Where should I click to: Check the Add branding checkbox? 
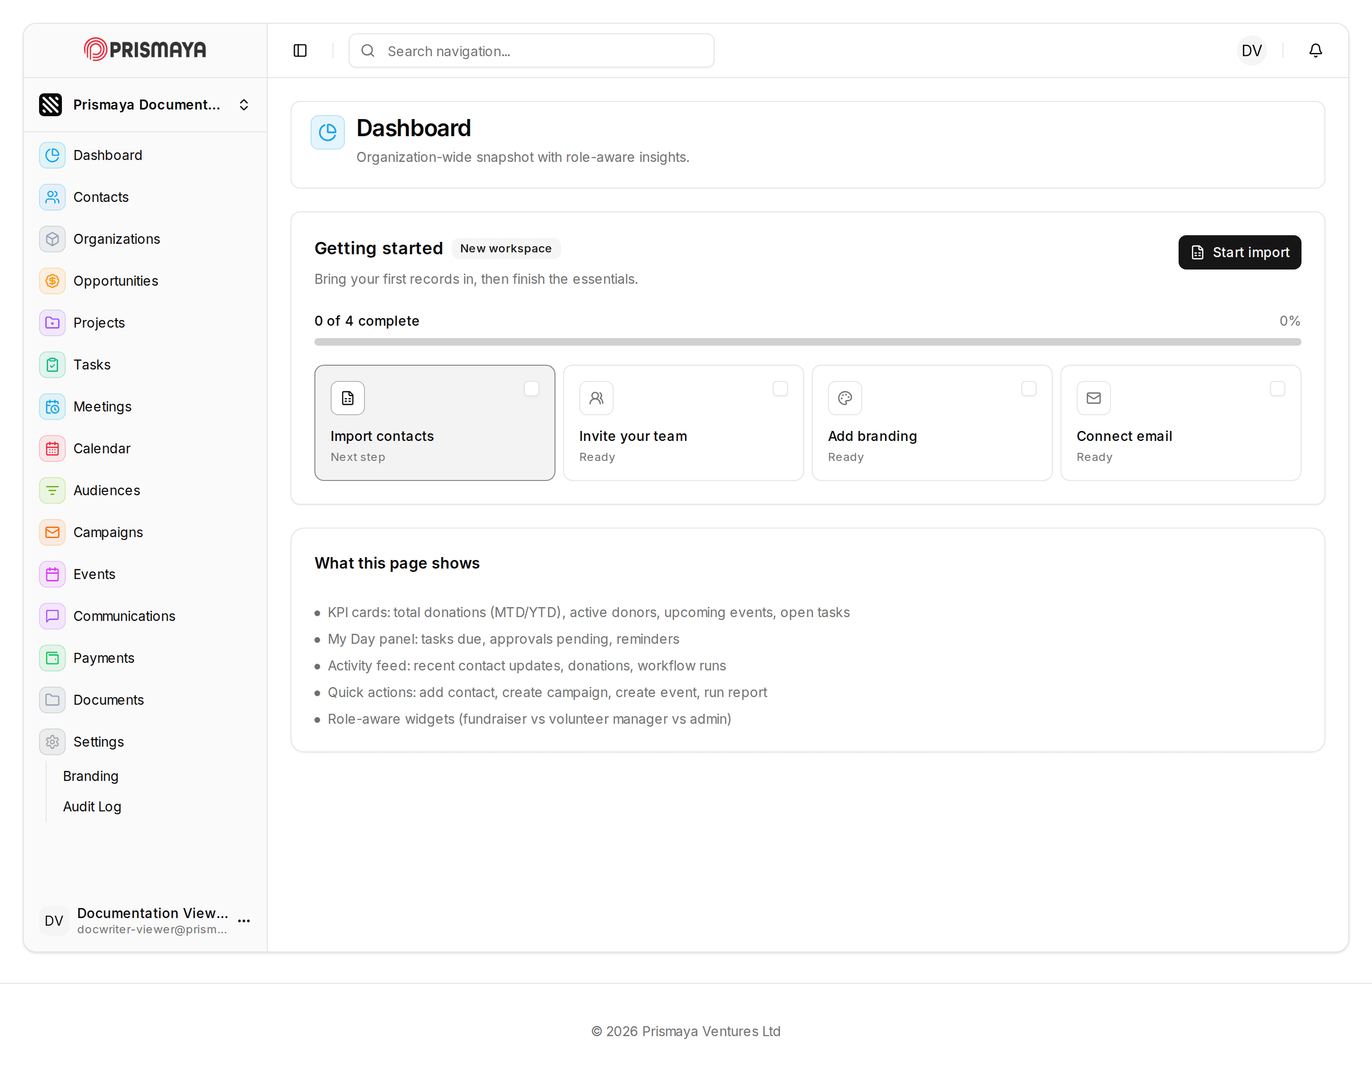[x=1029, y=389]
